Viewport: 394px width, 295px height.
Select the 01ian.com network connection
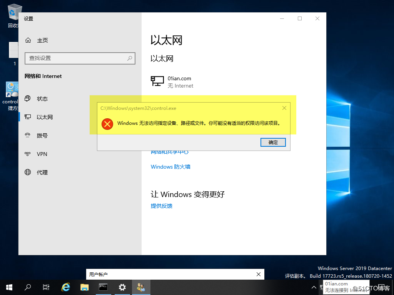click(x=172, y=82)
